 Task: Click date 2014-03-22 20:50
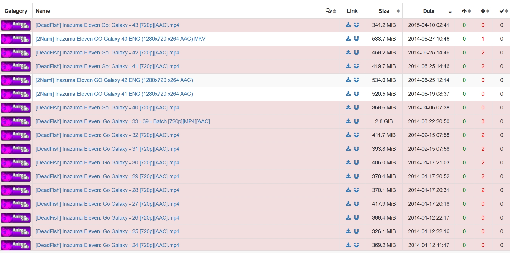click(429, 121)
